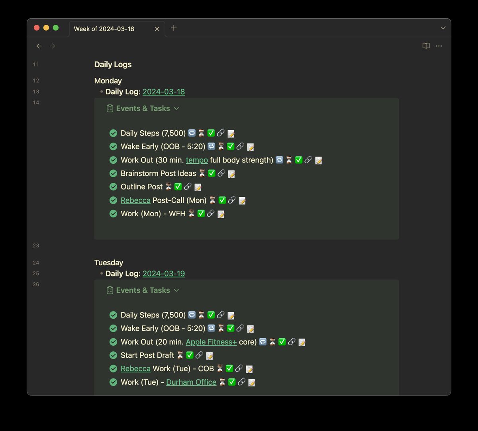Screen dimensions: 478x431
Task: Click the memo icon beside Brainstorm Post Ideas
Action: [x=231, y=173]
